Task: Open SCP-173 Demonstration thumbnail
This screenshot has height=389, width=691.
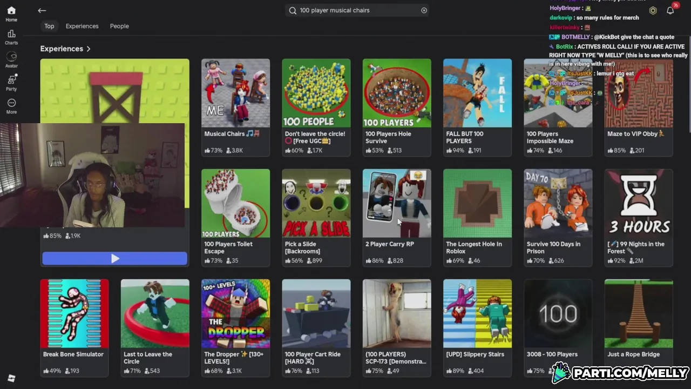Action: coord(397,313)
